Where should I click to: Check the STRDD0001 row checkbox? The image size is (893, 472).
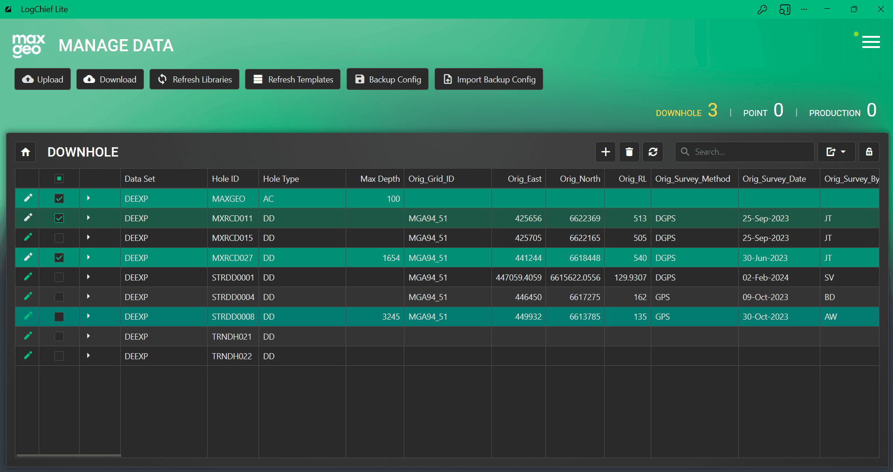(x=59, y=277)
